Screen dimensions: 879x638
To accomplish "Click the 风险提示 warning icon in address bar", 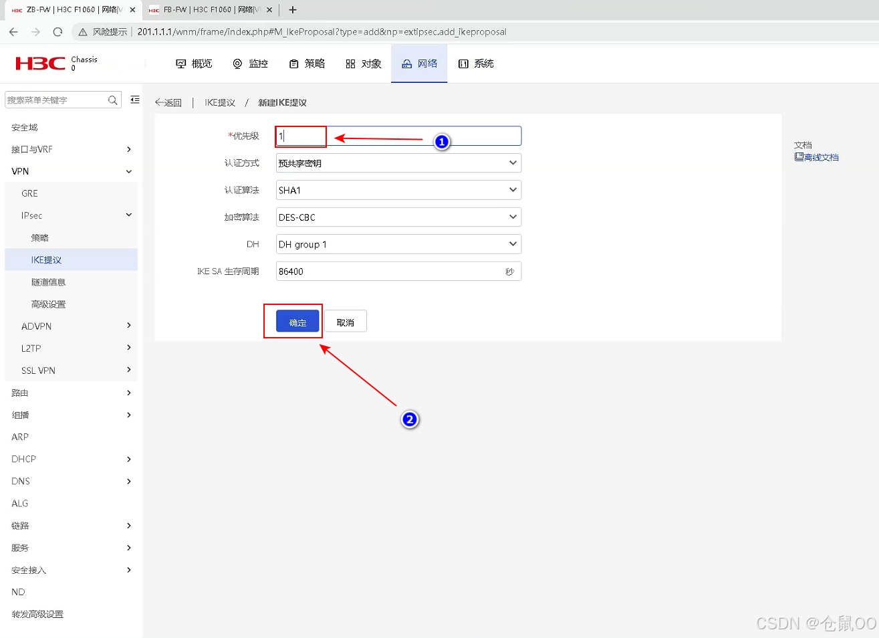I will click(83, 31).
